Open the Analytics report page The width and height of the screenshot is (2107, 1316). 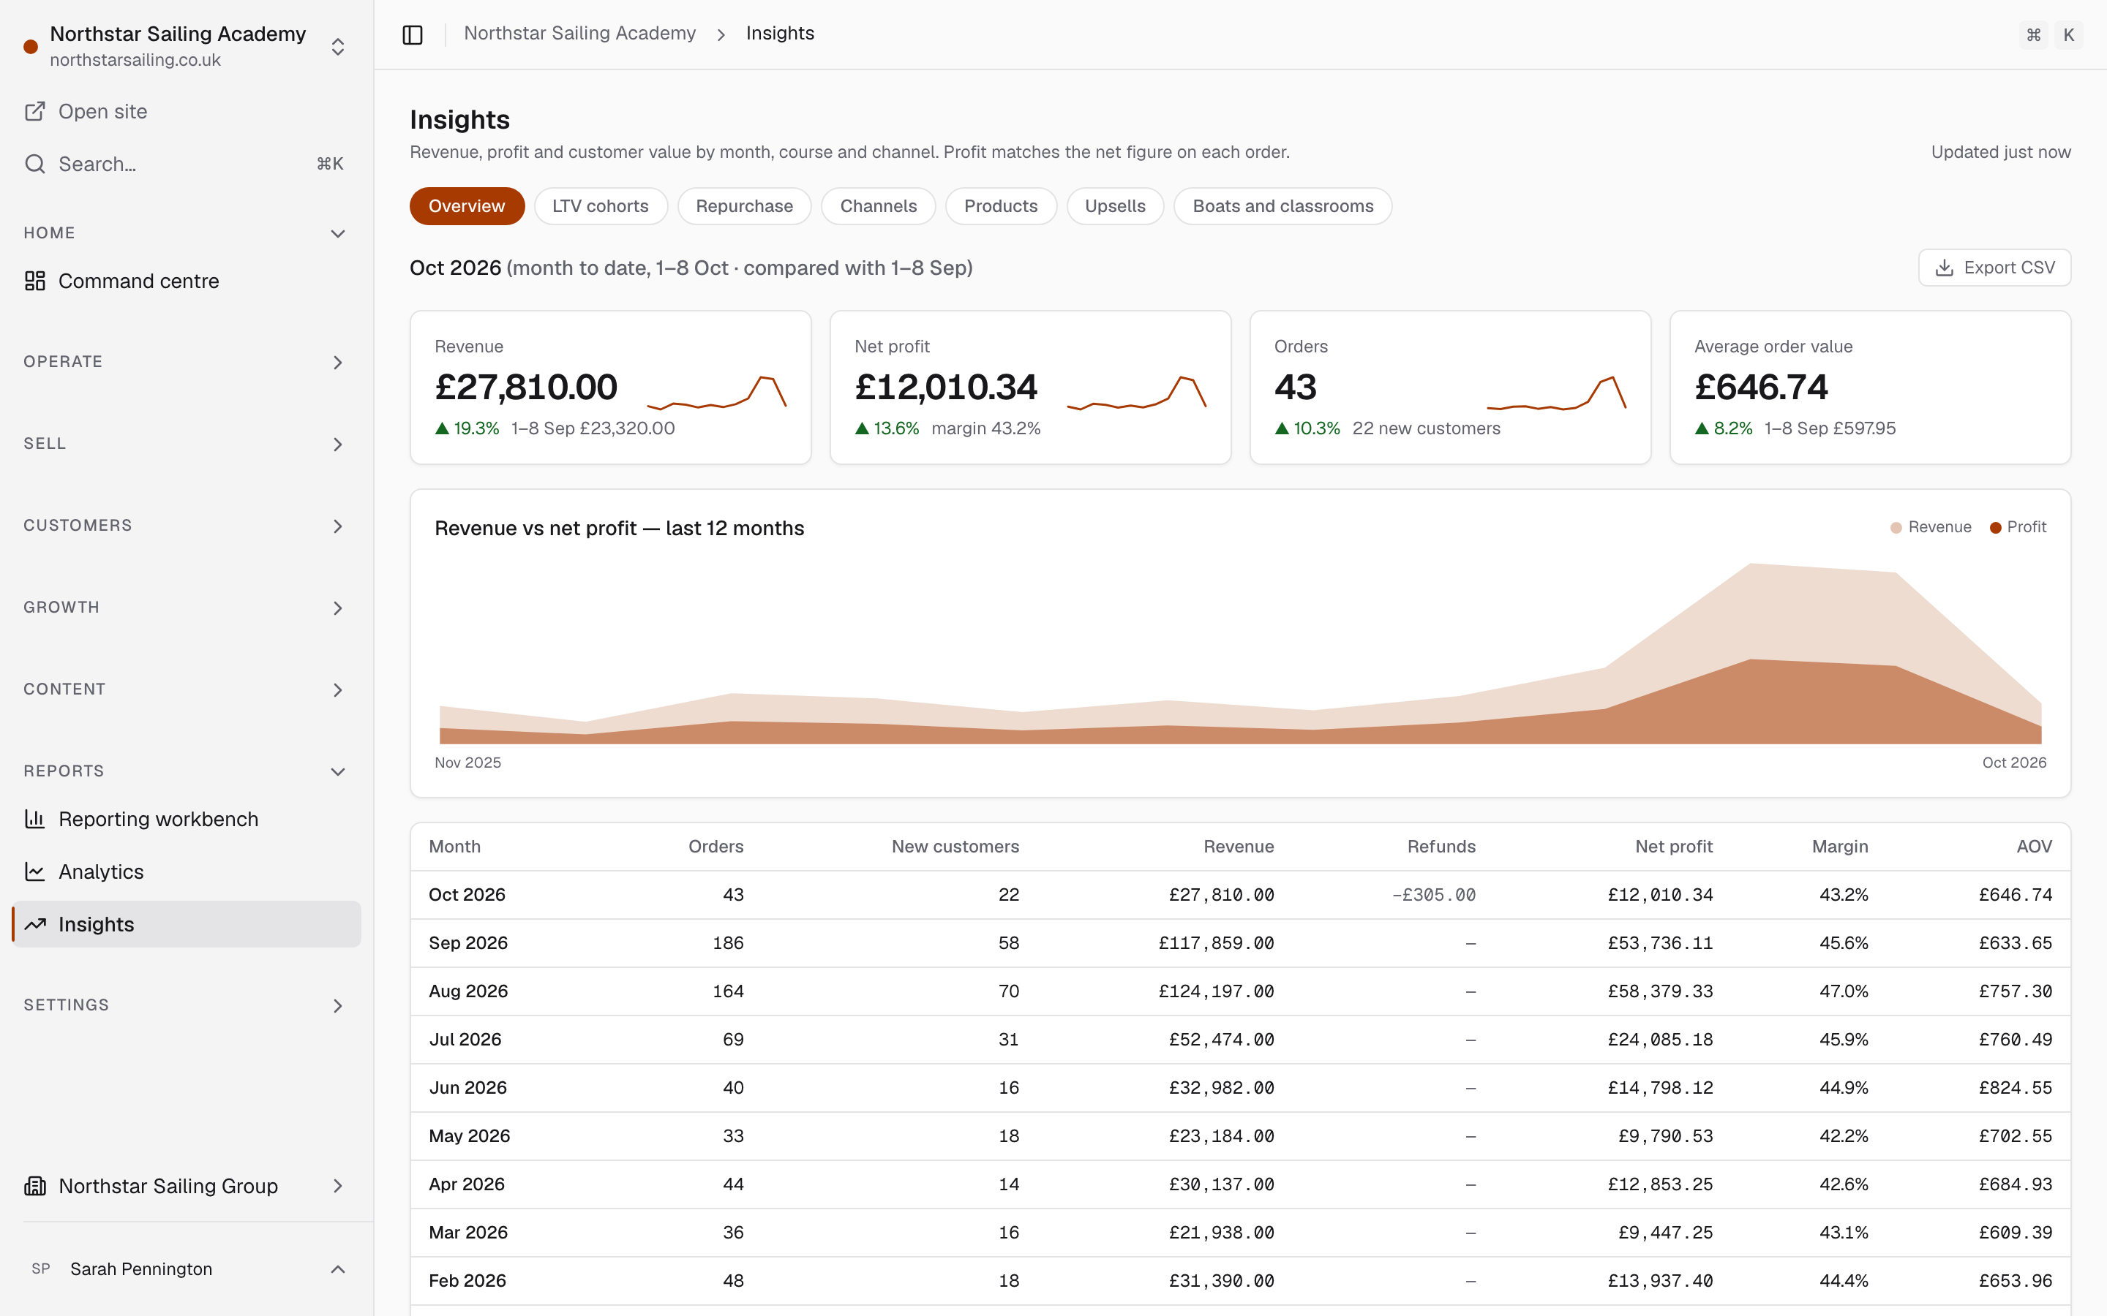point(187,871)
